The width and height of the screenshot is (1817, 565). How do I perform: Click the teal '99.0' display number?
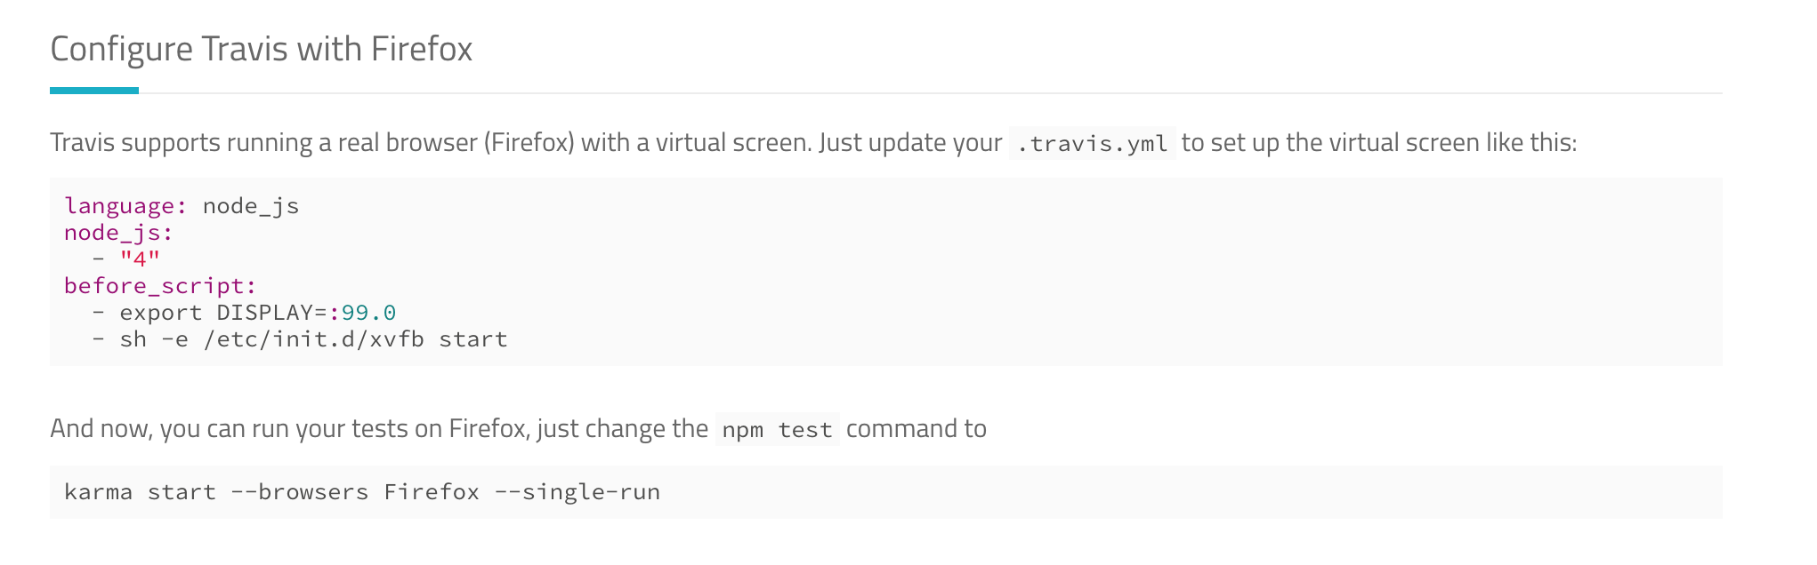[x=368, y=313]
